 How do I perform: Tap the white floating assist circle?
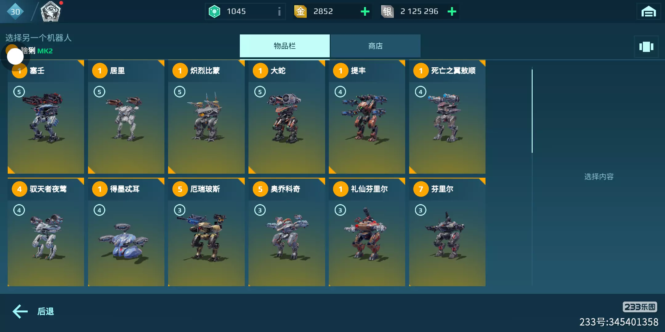pyautogui.click(x=15, y=57)
